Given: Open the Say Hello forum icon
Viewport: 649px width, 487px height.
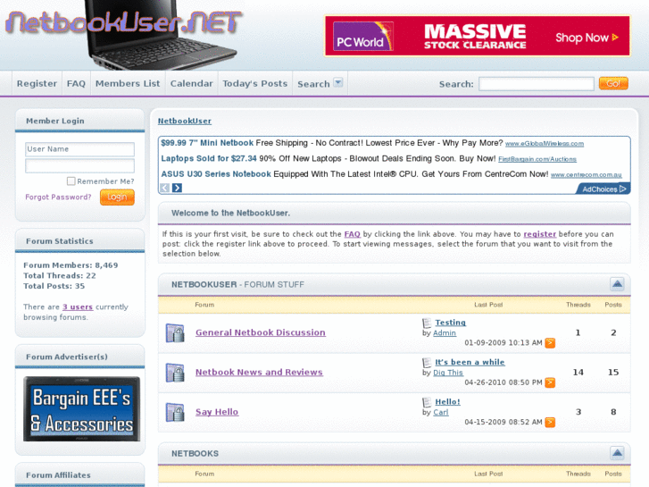Looking at the screenshot, I should click(x=175, y=412).
